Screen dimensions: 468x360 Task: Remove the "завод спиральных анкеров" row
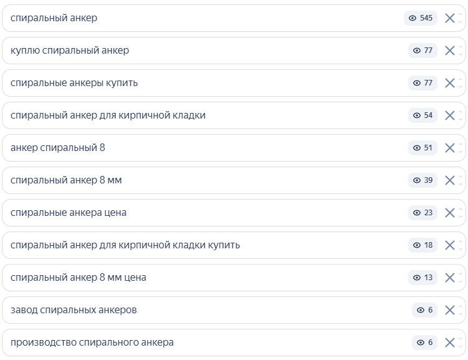coord(450,310)
